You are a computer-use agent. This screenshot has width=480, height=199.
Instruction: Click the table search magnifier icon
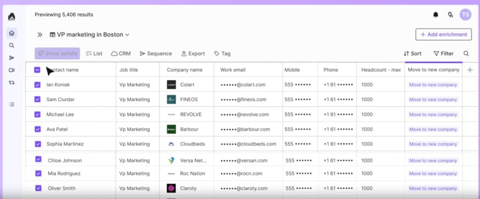pyautogui.click(x=466, y=54)
